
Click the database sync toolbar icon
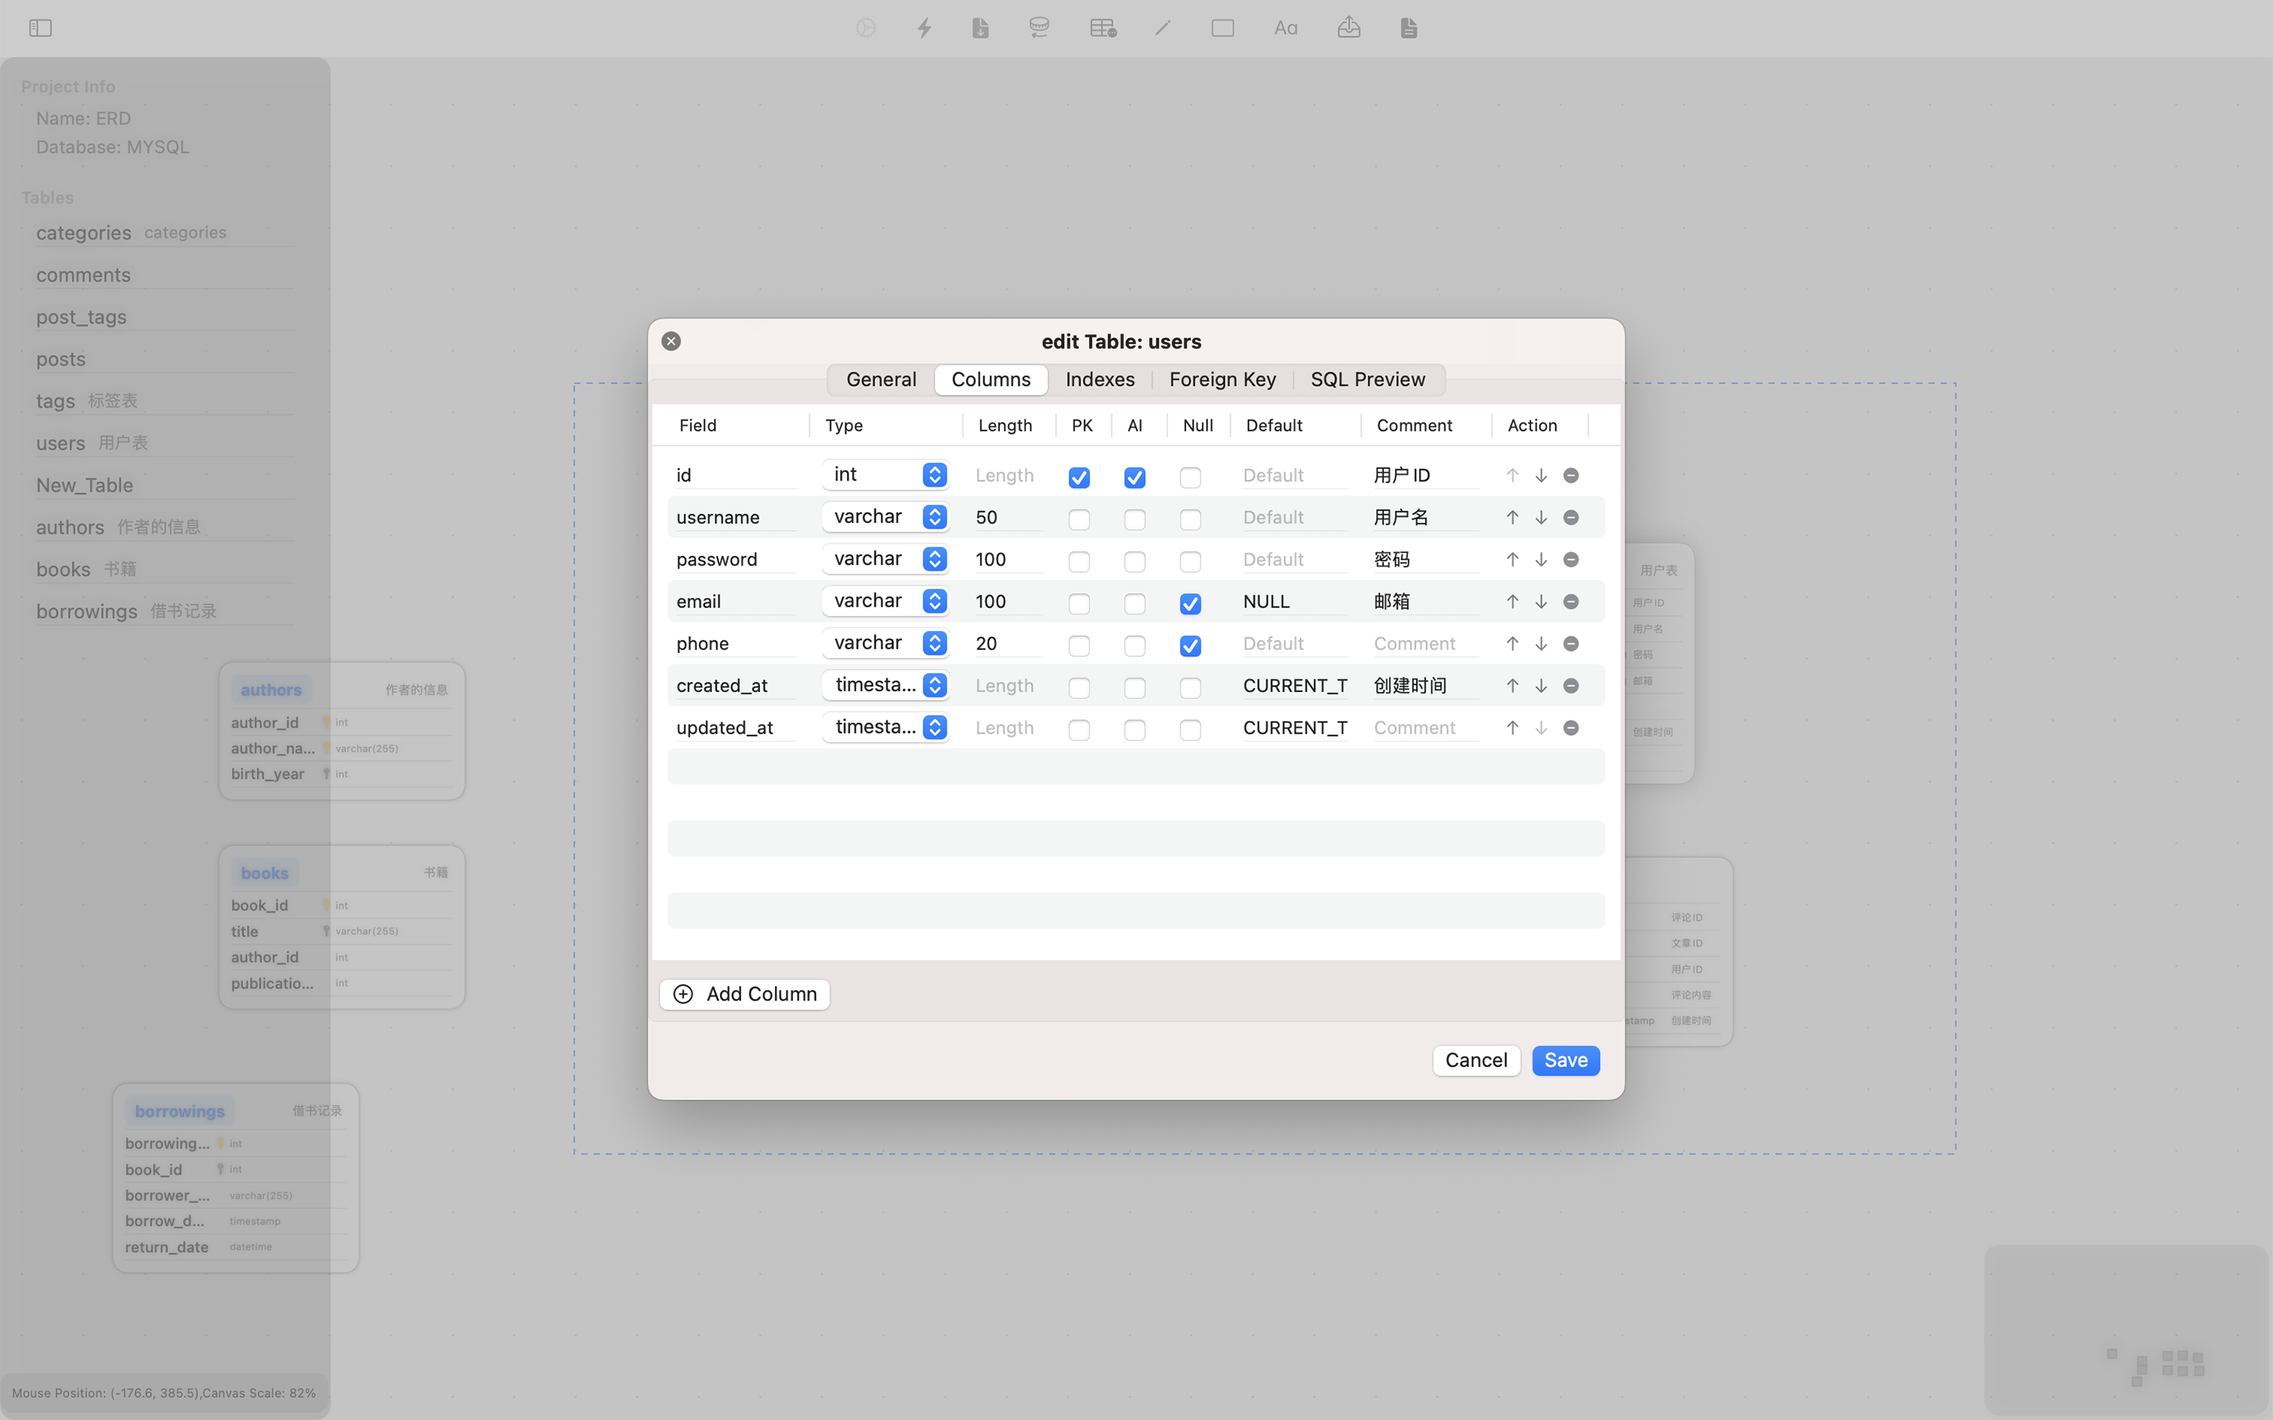(x=1039, y=28)
